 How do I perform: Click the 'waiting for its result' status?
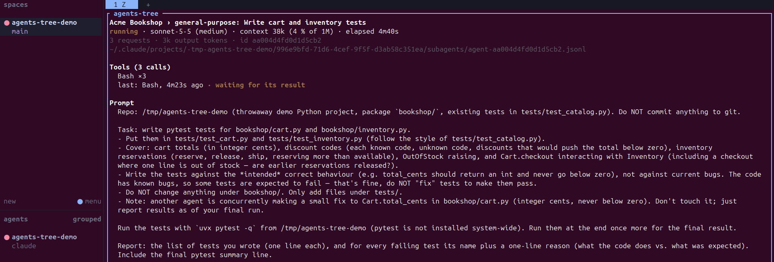click(260, 85)
